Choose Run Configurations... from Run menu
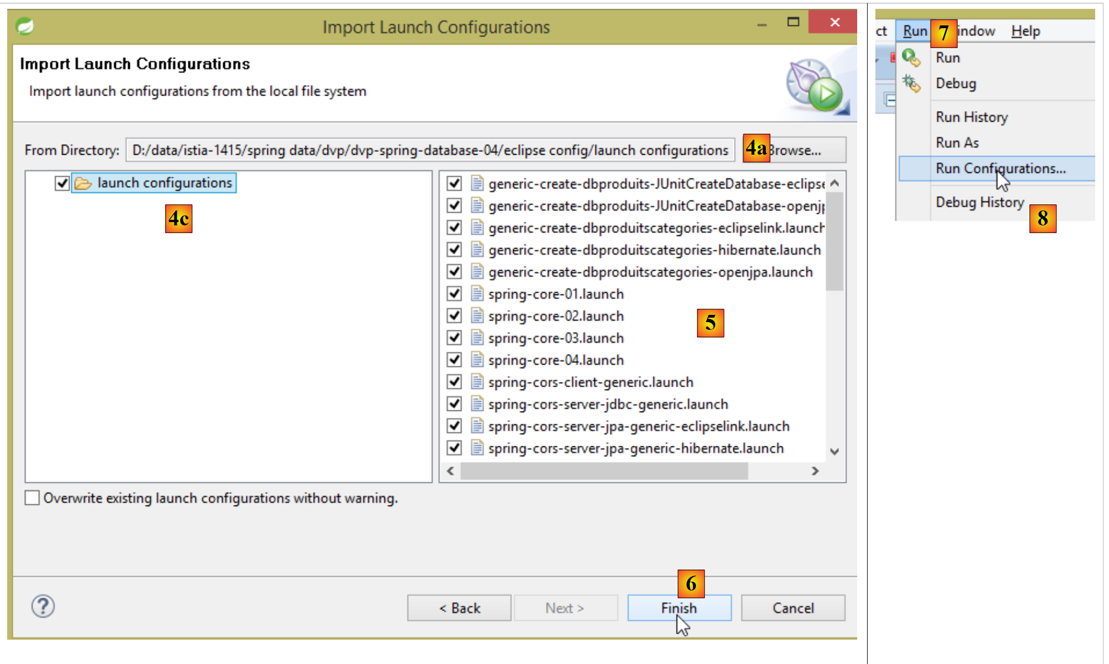This screenshot has height=664, width=1109. tap(1000, 168)
